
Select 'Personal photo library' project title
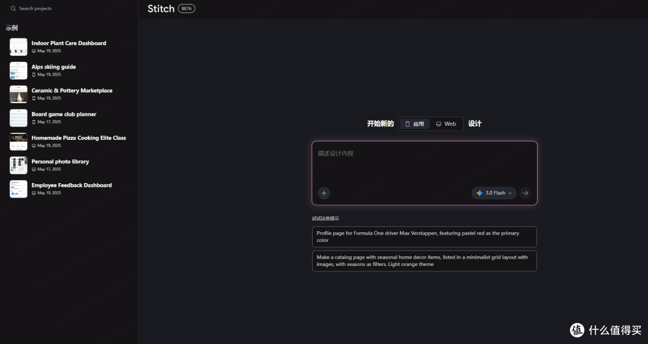point(61,161)
